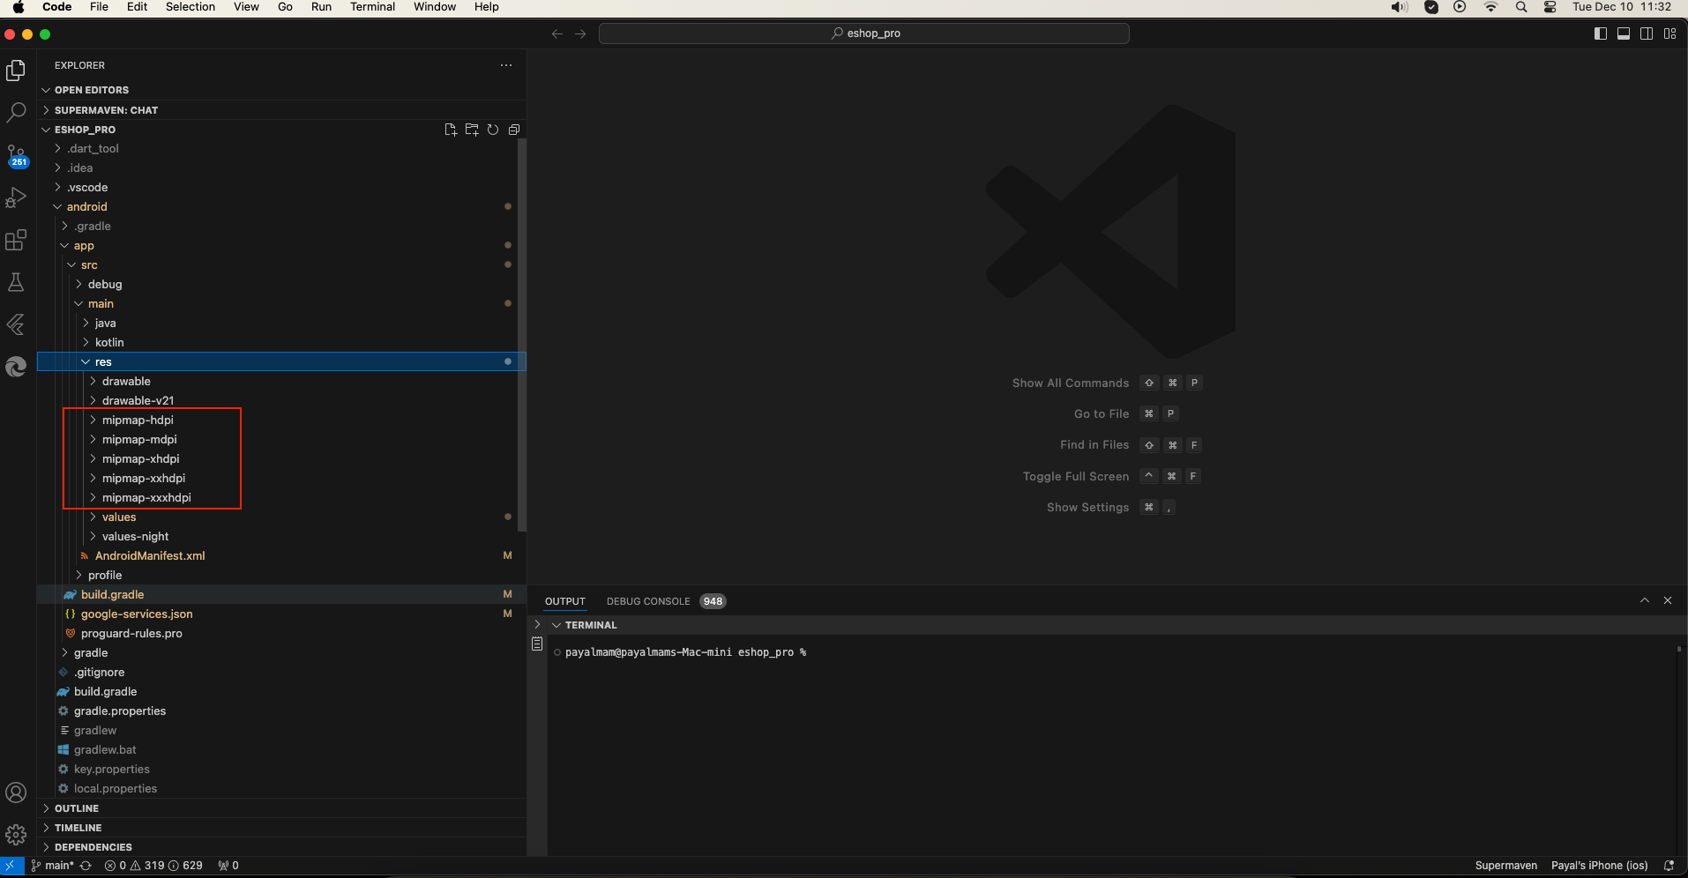Click the main* git branch indicator

53,866
